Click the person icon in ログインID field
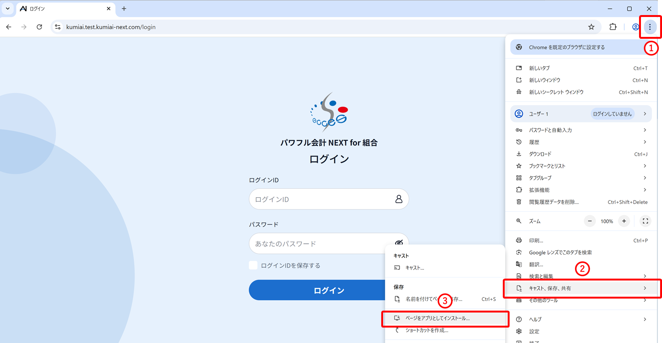This screenshot has height=343, width=662. pos(399,199)
